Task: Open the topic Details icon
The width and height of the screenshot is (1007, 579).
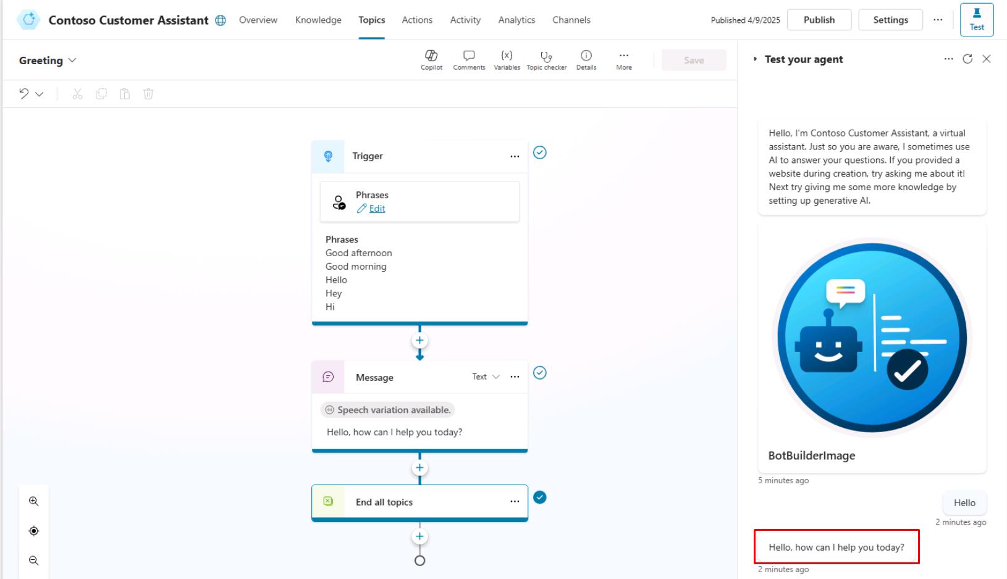Action: [586, 60]
